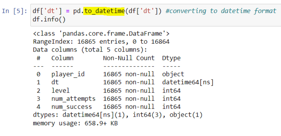Click the level column name
Screen dimensions: 281x136
click(x=60, y=91)
